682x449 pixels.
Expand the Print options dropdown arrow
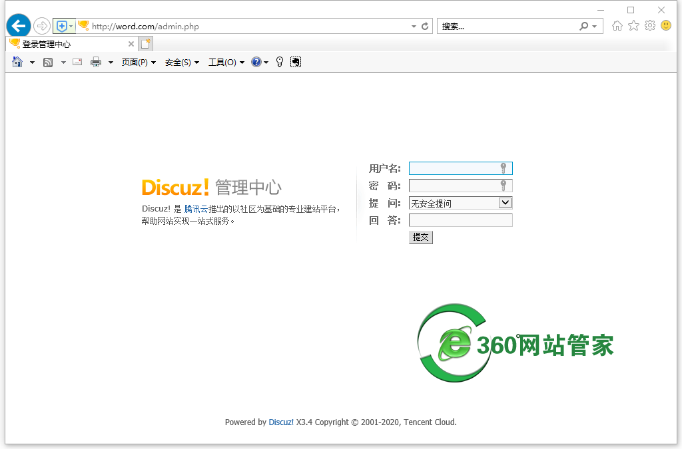coord(111,63)
